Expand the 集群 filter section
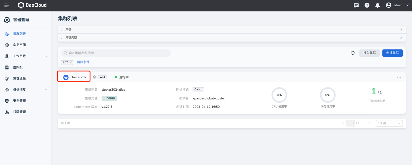The height and width of the screenshot is (165, 412). pyautogui.click(x=62, y=29)
